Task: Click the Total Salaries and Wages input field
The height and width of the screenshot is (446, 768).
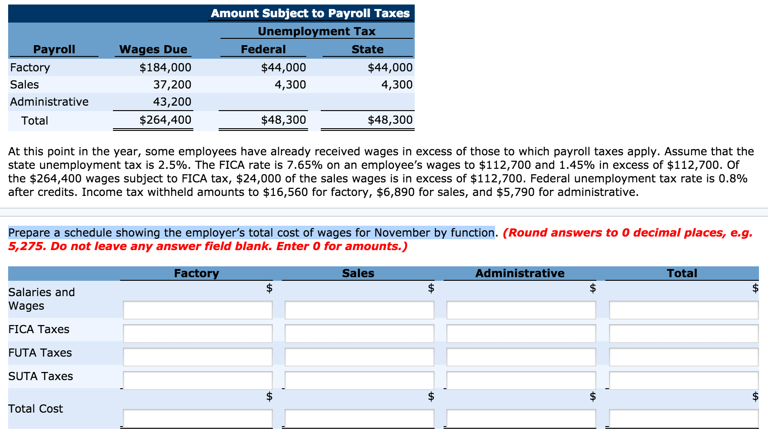Action: [x=684, y=310]
